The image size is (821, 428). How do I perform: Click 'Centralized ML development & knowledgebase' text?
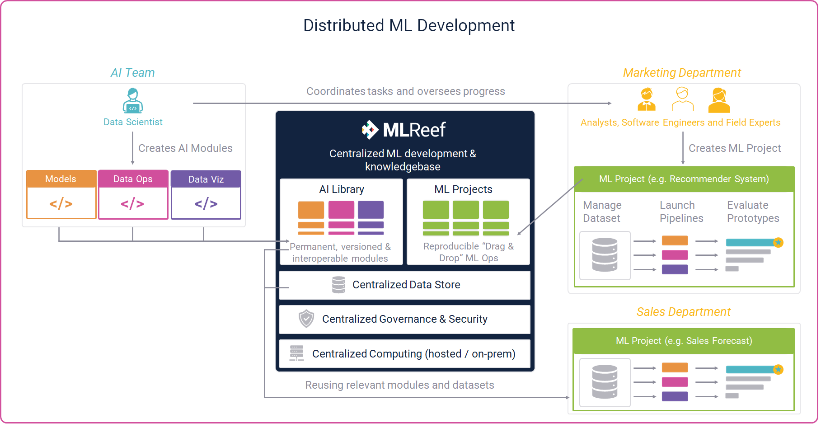403,160
